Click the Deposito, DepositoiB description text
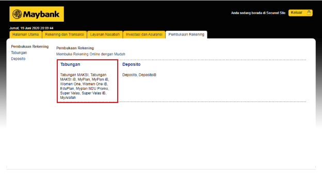Viewport: 322px width, 186px height. pos(139,75)
